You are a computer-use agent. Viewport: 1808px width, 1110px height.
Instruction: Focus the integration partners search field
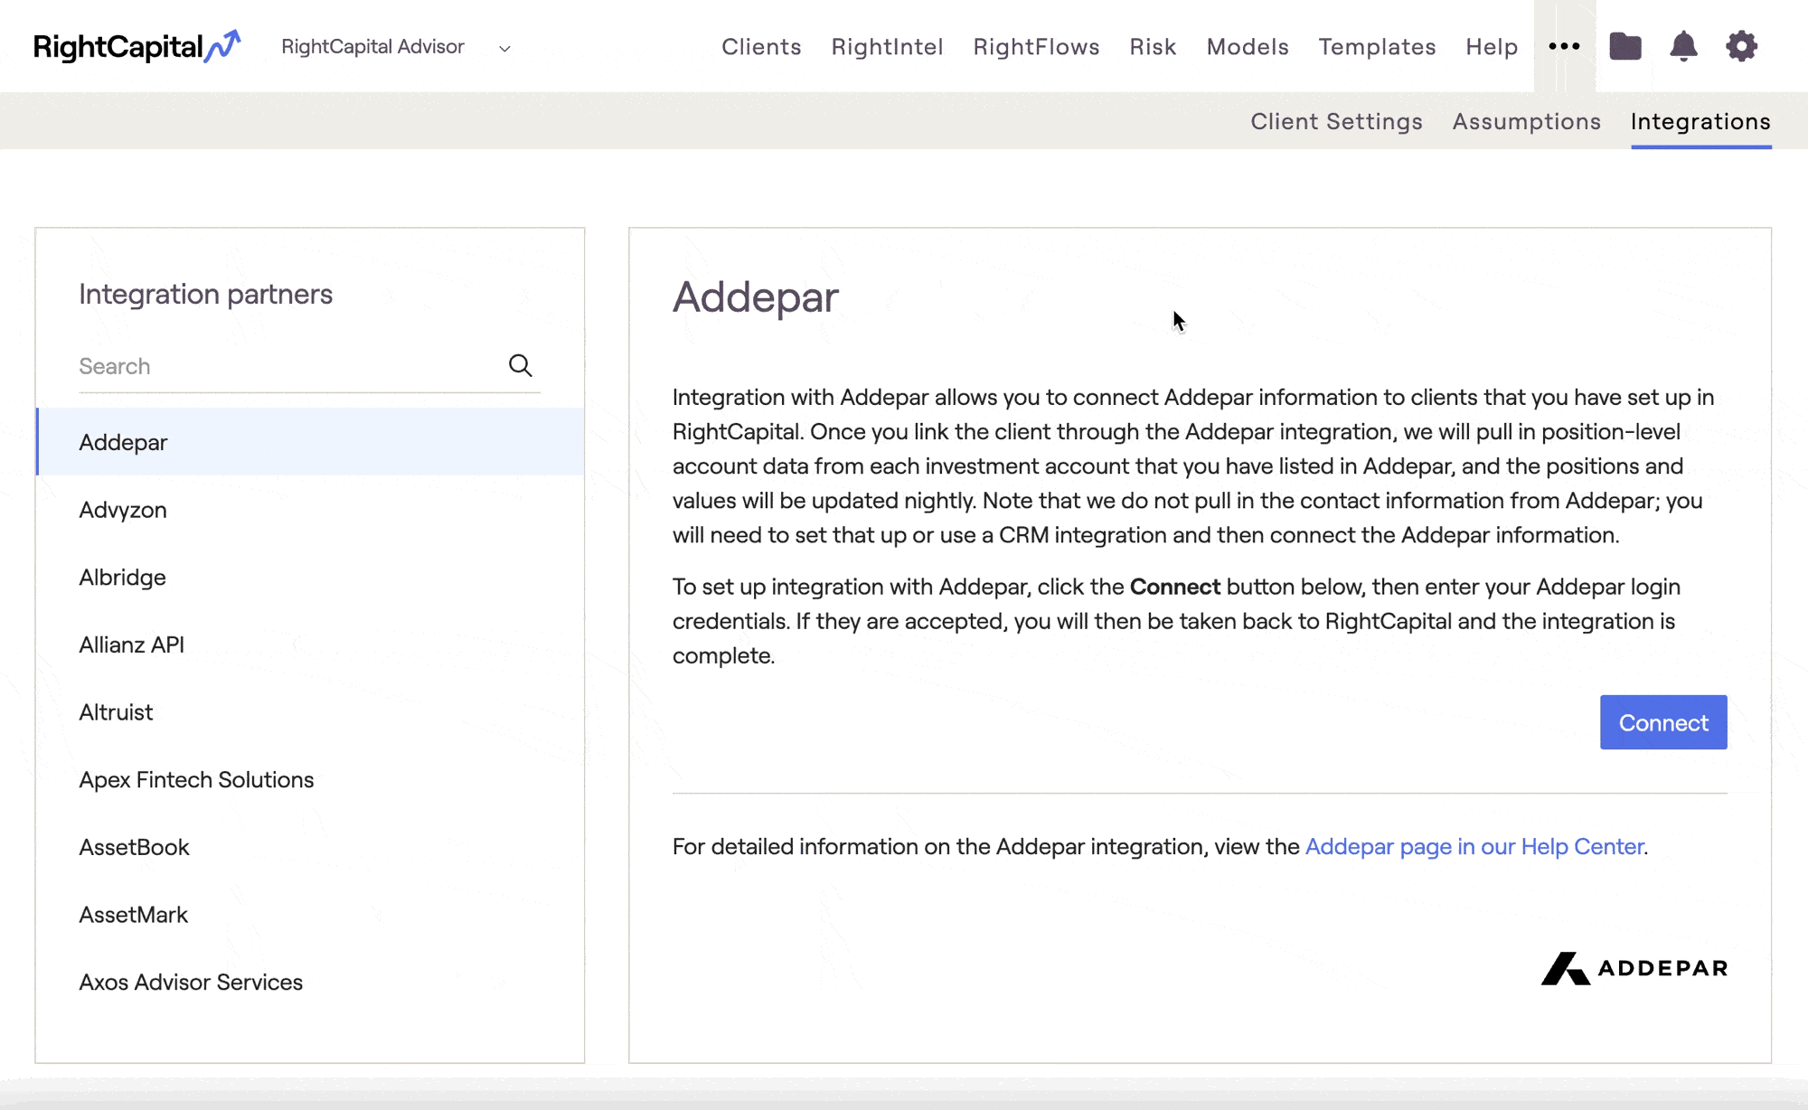tap(285, 366)
